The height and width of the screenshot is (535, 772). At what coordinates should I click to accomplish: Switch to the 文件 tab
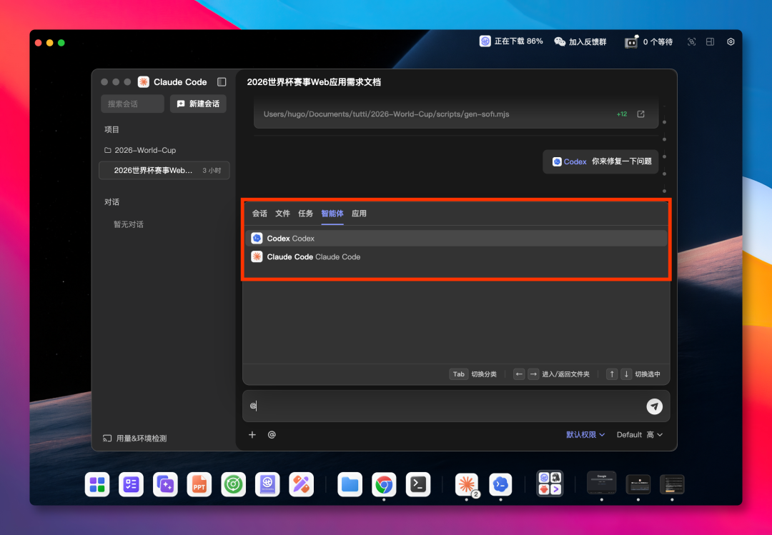(282, 213)
